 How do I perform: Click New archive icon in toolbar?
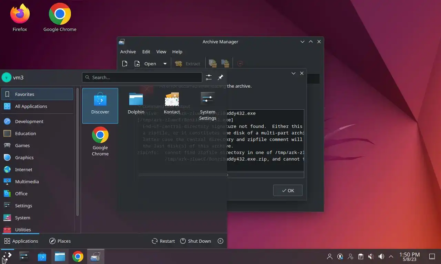click(125, 64)
